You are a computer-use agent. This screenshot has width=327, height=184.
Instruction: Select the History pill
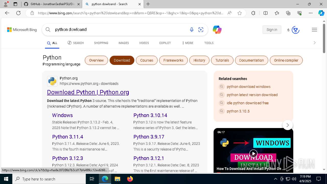pos(199,60)
